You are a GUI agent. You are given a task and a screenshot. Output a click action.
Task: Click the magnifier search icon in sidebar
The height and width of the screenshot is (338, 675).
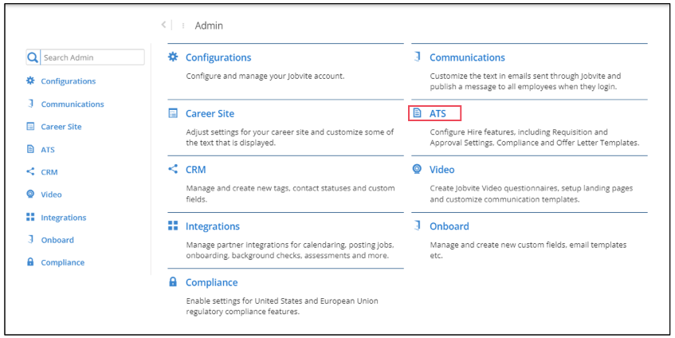(33, 57)
